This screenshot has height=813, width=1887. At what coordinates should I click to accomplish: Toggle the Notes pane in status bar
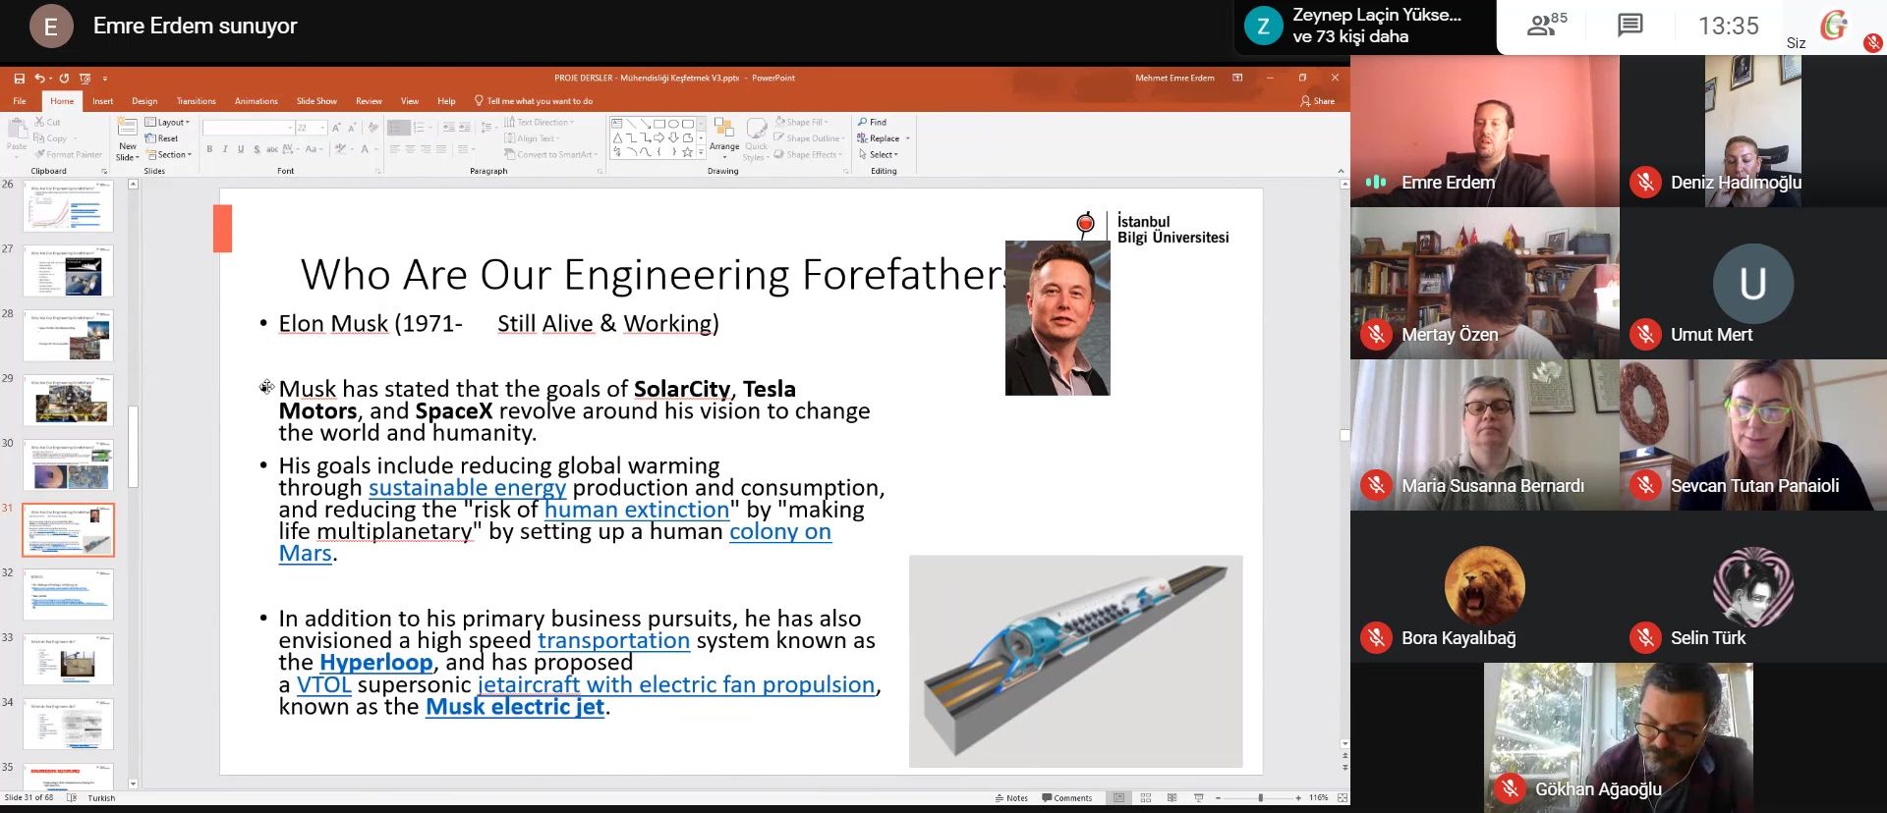(1011, 798)
